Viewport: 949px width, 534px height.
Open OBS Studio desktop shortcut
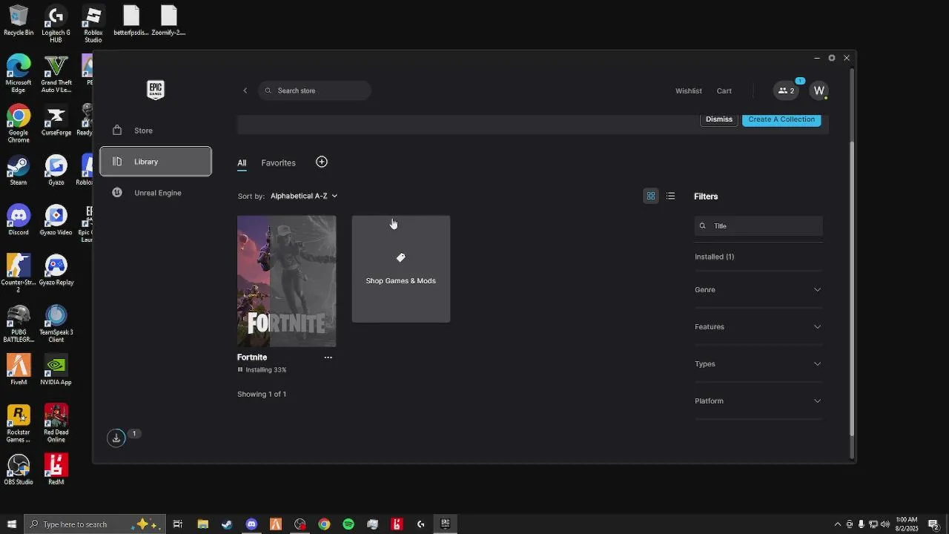[19, 469]
